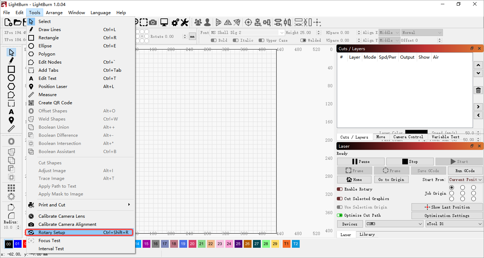Click the Pause button

361,162
